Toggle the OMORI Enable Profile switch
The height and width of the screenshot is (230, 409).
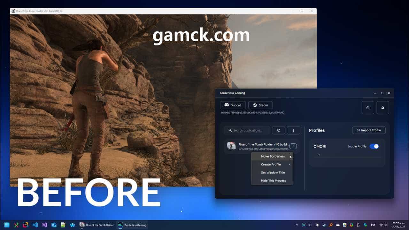374,146
